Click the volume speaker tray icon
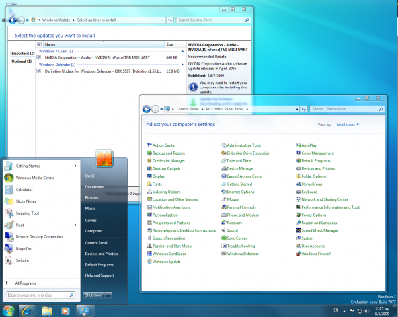 click(367, 311)
